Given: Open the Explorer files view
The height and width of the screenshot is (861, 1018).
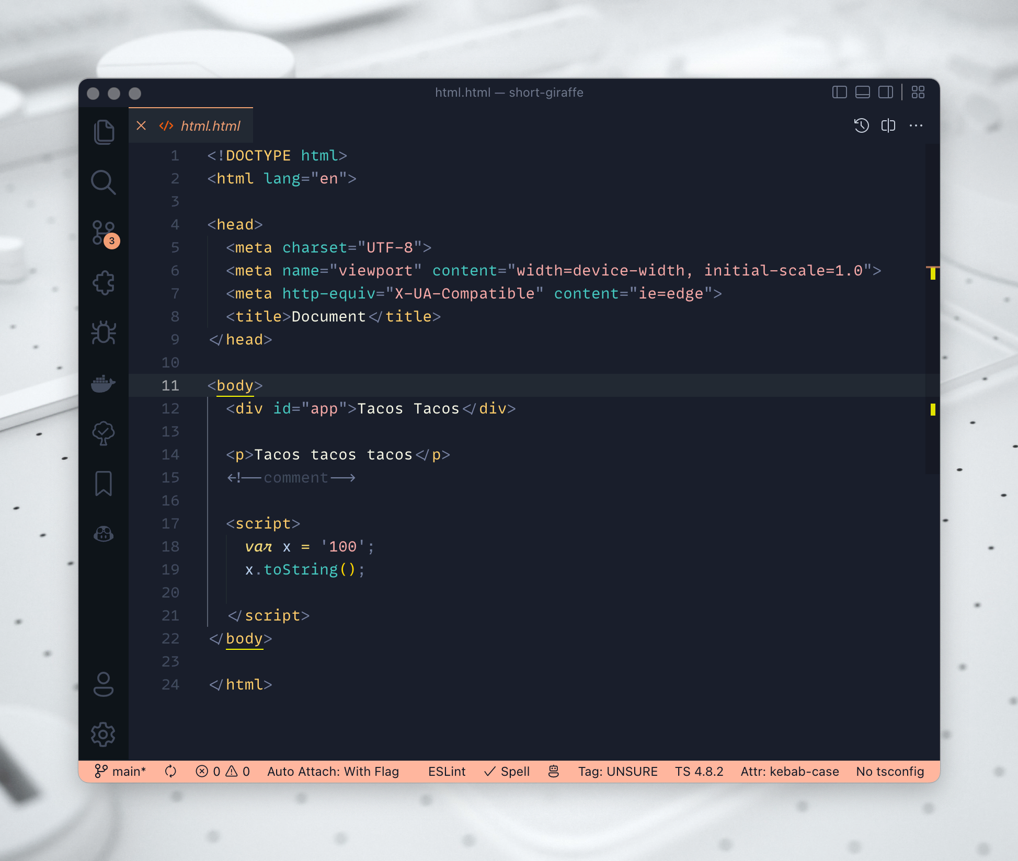Looking at the screenshot, I should pos(104,132).
